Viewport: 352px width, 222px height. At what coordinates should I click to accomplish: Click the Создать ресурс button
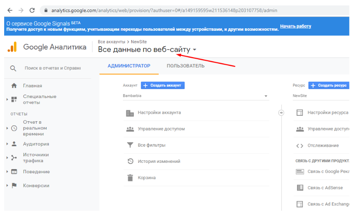pos(329,85)
